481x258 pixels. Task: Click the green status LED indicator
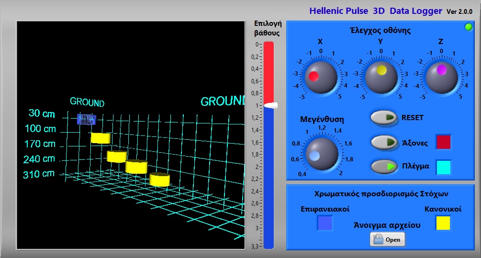(x=469, y=27)
